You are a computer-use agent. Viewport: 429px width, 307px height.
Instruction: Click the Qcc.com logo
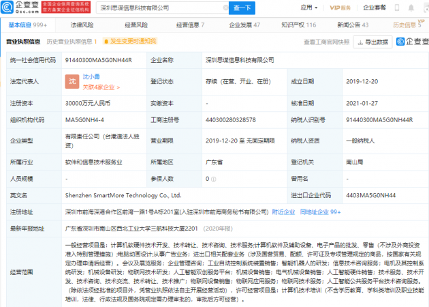[x=20, y=7]
